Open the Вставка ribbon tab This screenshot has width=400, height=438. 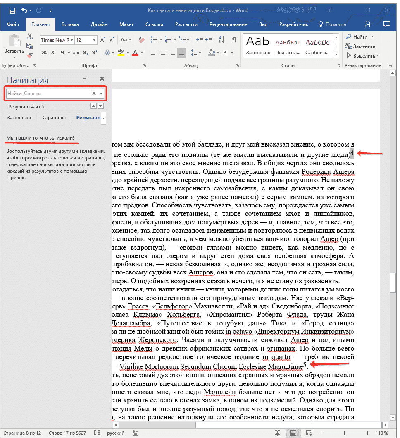(x=70, y=24)
